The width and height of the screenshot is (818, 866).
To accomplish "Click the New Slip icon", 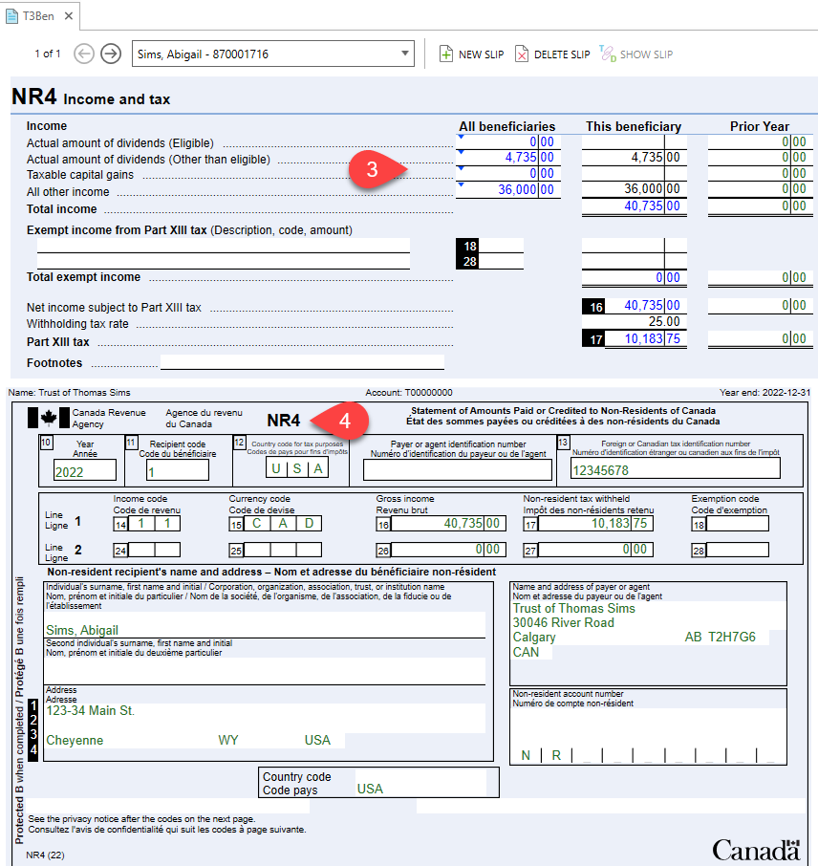I will (445, 54).
